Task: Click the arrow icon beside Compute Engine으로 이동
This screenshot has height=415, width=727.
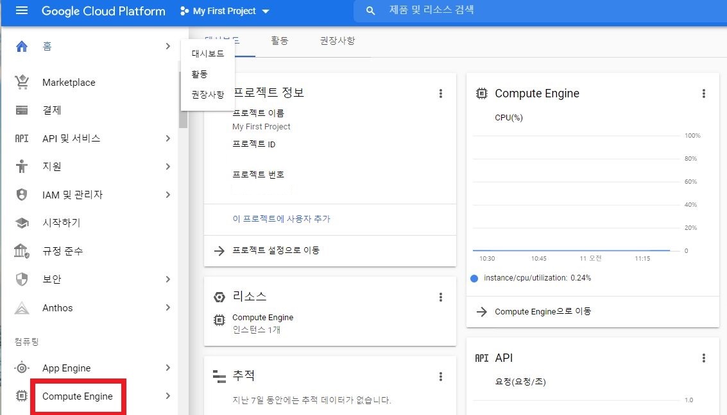Action: (482, 311)
